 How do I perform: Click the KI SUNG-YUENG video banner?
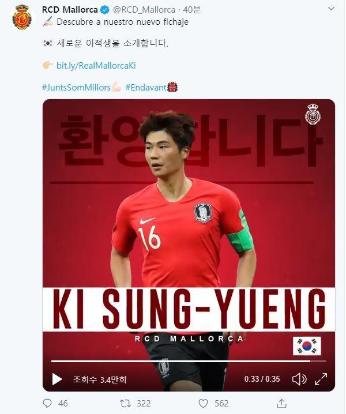pyautogui.click(x=189, y=309)
